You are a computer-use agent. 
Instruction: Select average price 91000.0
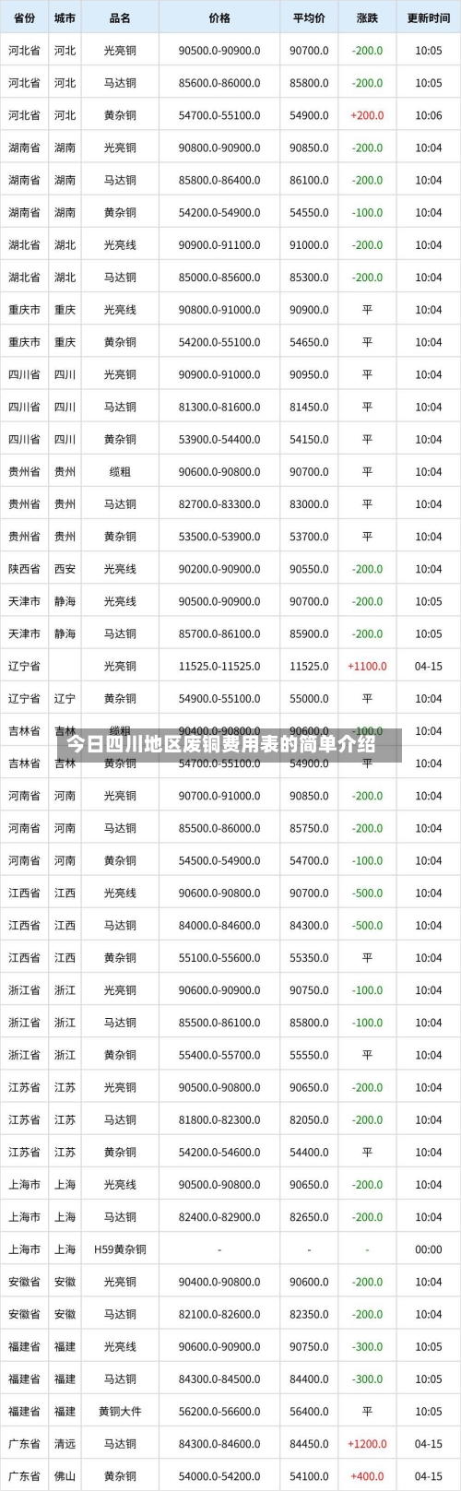[x=309, y=245]
